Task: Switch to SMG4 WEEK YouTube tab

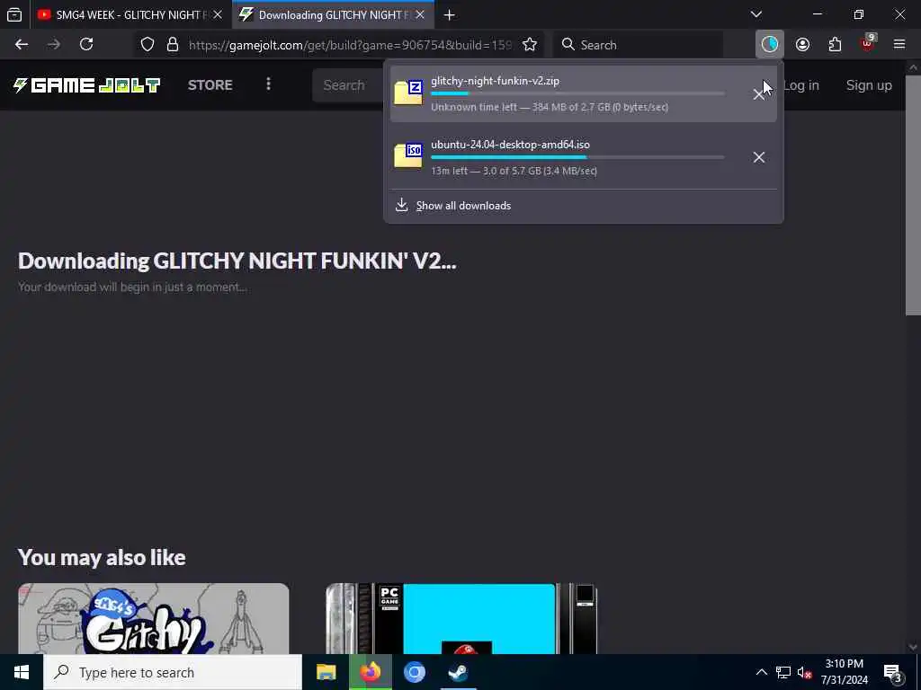Action: (124, 14)
